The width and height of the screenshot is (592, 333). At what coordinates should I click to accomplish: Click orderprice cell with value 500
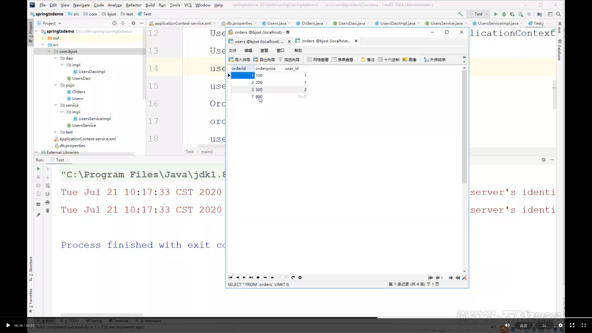pos(269,89)
